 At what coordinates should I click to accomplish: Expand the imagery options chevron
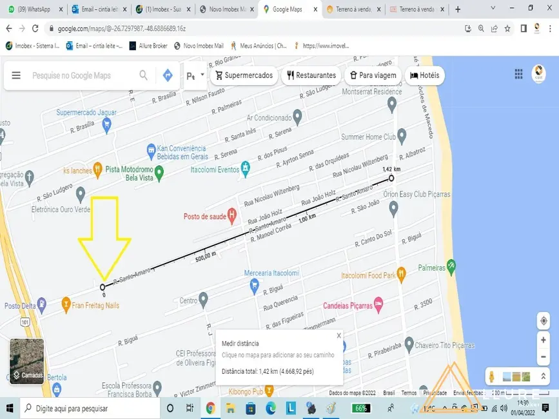click(542, 376)
